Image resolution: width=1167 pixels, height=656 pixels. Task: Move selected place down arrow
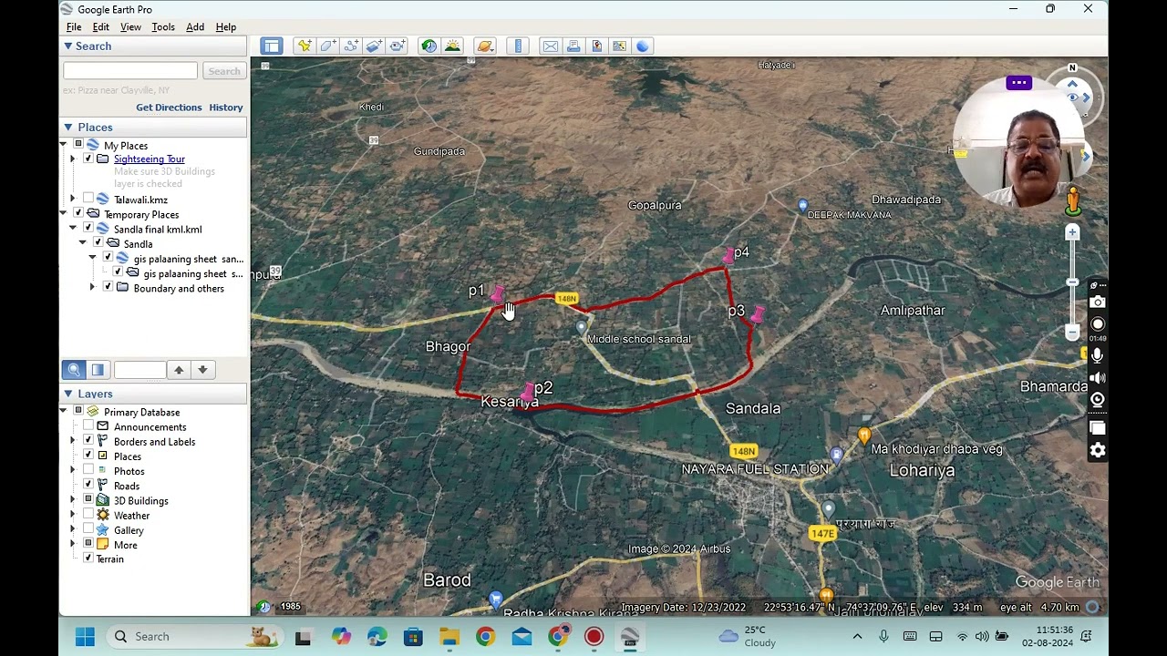coord(202,370)
